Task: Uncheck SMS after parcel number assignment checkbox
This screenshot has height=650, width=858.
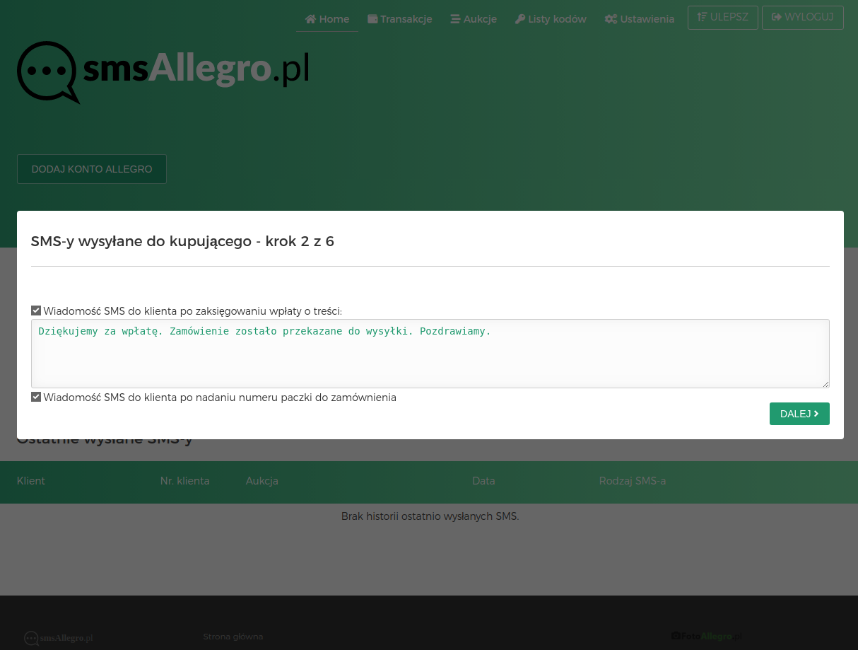Action: (36, 397)
